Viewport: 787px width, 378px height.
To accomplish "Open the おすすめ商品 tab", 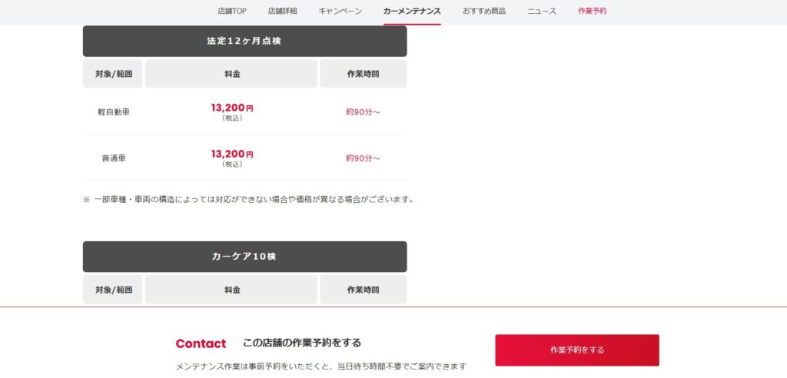I will (484, 11).
